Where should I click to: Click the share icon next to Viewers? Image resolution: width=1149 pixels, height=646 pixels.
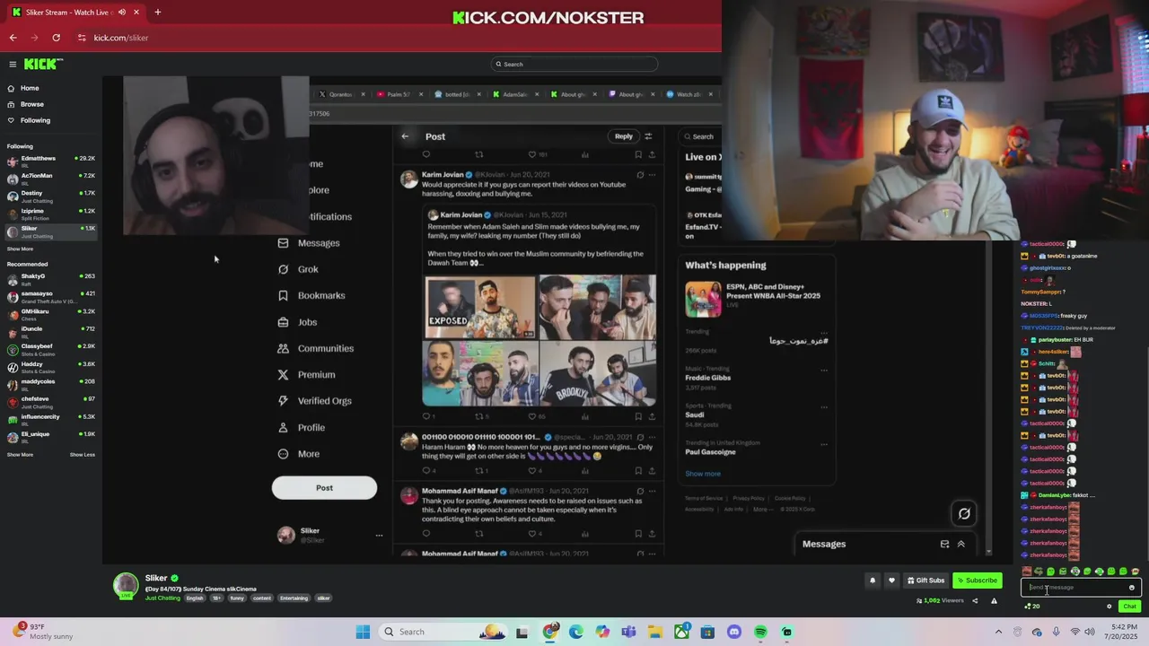[975, 600]
